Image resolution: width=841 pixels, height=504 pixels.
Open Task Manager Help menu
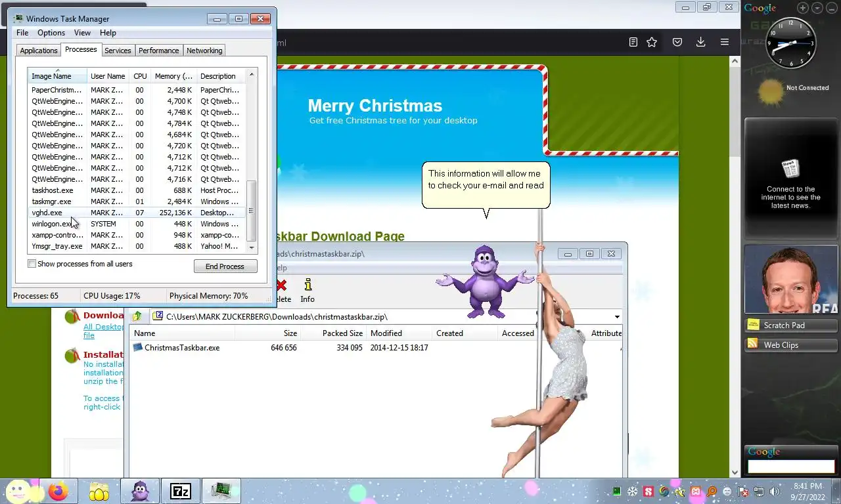click(x=108, y=33)
